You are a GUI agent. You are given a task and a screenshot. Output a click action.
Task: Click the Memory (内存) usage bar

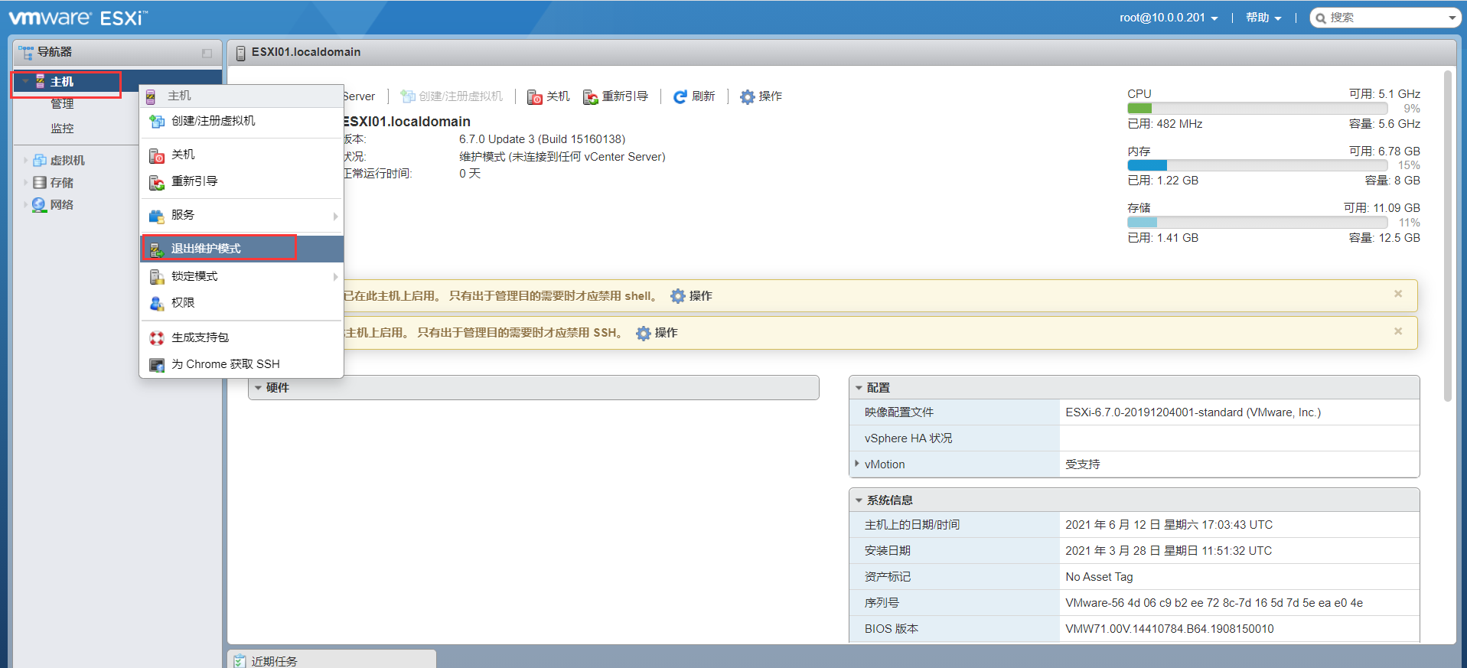point(1257,165)
